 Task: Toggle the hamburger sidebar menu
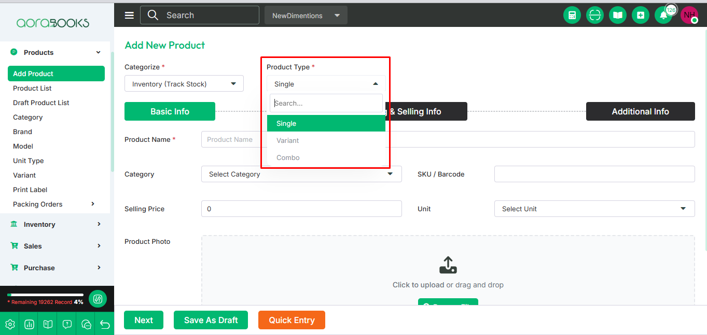point(129,16)
